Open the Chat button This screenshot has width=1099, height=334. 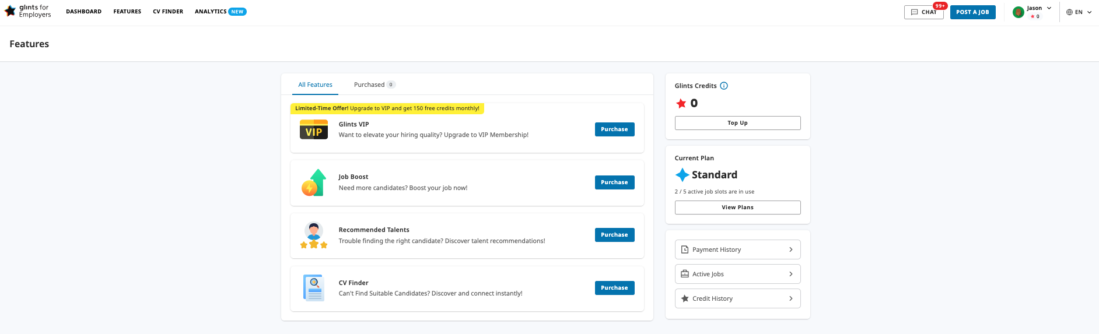tap(924, 12)
